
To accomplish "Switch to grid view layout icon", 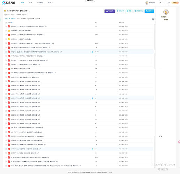I will (153, 19).
